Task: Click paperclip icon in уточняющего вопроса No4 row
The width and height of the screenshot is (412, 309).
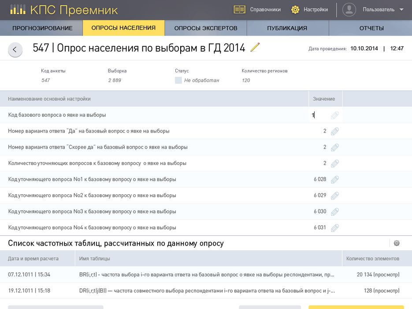Action: 335,227
